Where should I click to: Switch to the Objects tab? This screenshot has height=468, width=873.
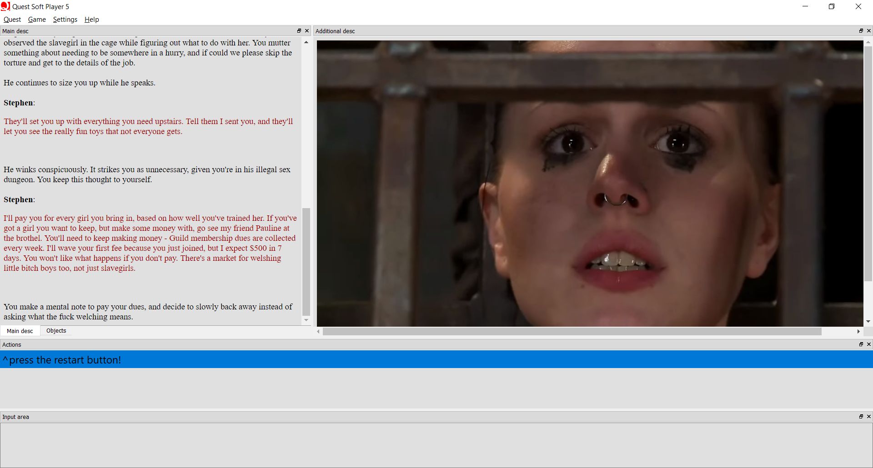click(x=55, y=330)
